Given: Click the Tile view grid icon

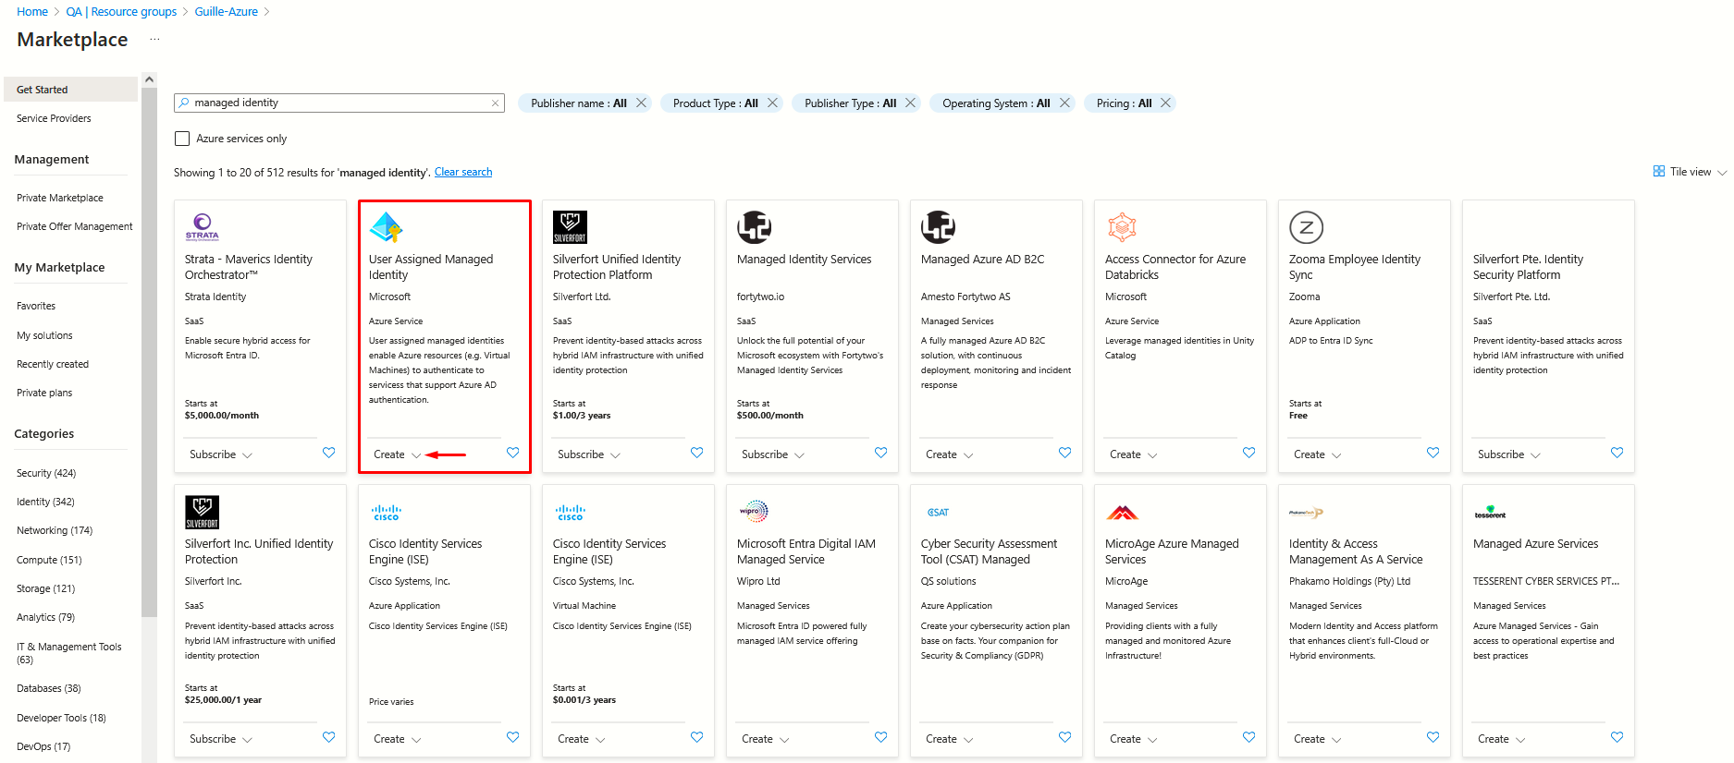Looking at the screenshot, I should [1658, 172].
